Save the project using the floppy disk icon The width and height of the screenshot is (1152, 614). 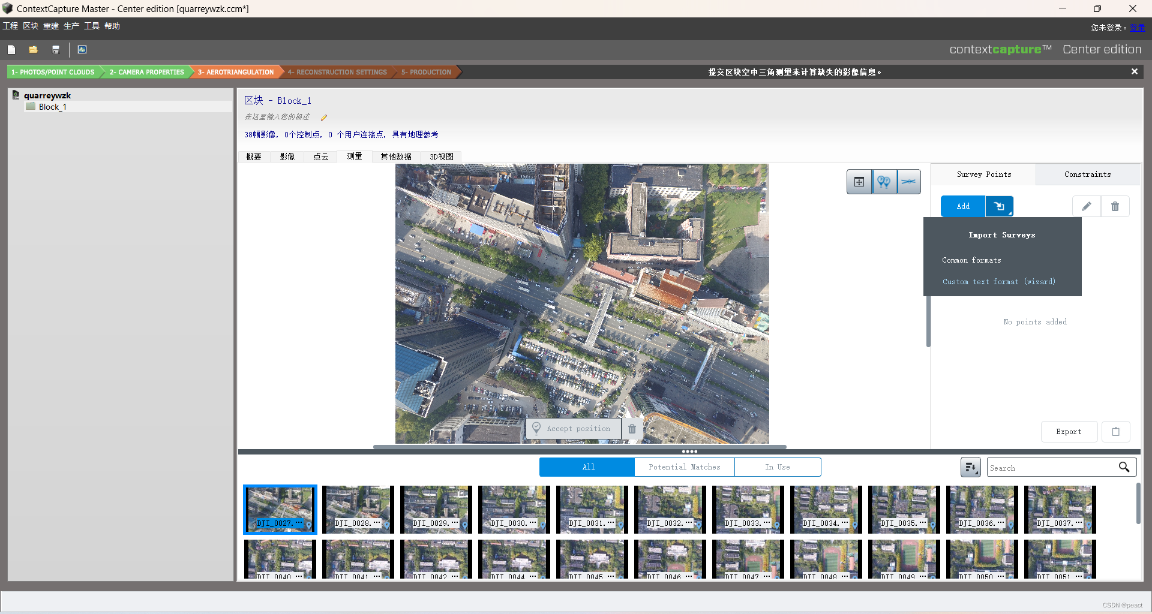pyautogui.click(x=56, y=49)
